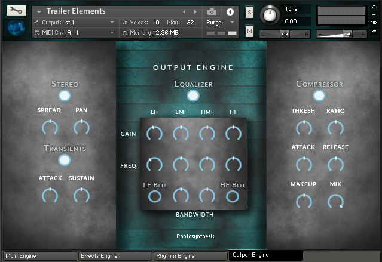
Task: Expand the Trailer Elements instrument menu arrow
Action: (39, 11)
